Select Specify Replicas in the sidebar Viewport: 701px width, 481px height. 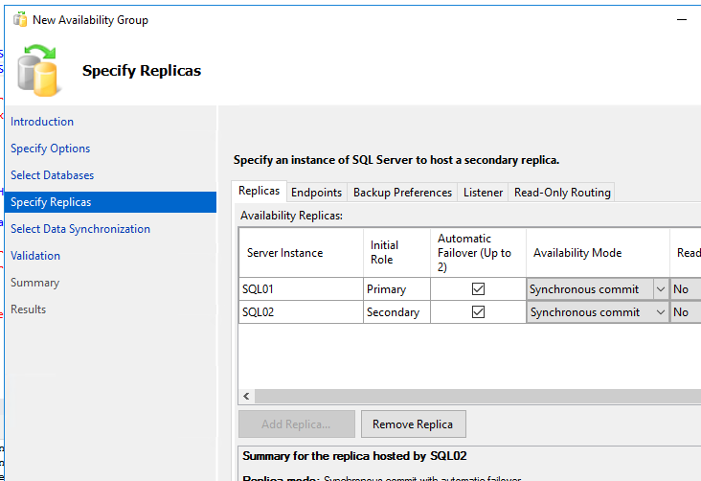[x=110, y=202]
